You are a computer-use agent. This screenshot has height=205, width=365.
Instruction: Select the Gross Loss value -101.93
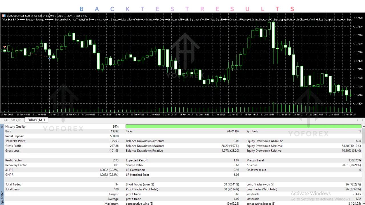(x=114, y=151)
